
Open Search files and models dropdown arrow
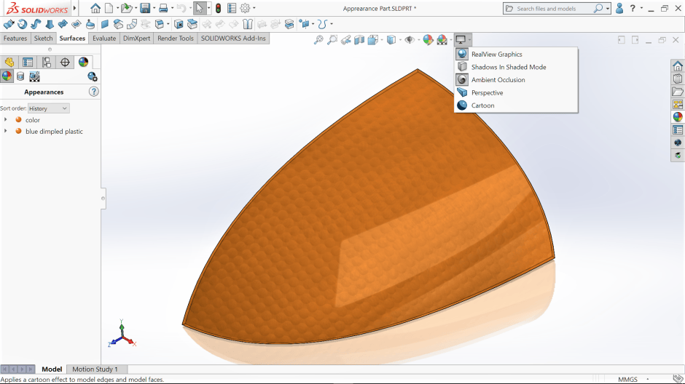coord(608,8)
